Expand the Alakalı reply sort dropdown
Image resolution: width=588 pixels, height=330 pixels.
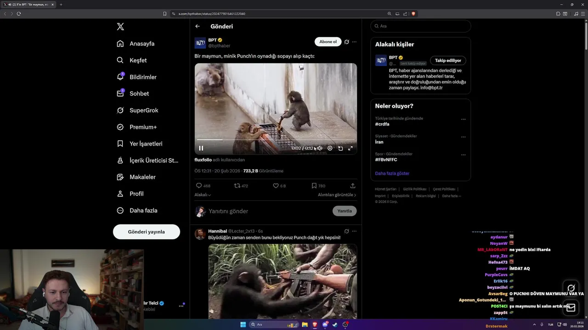pyautogui.click(x=203, y=195)
